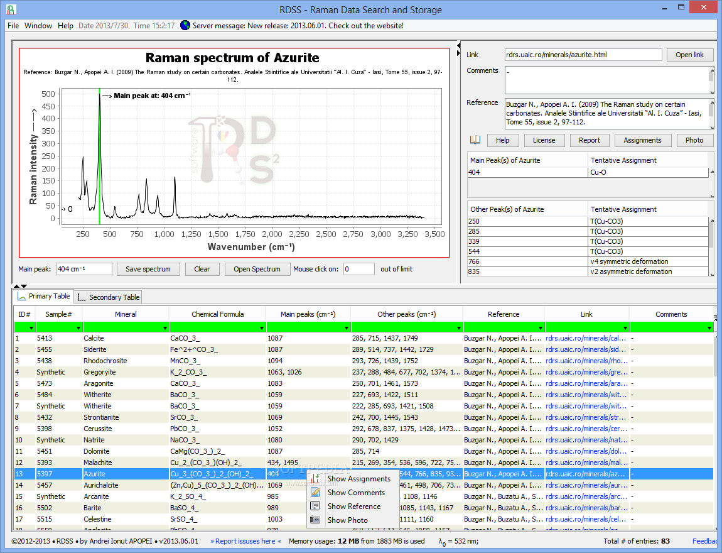Screen dimensions: 722x553
Task: Click the RDSS app icon in title bar
Action: tap(11, 9)
